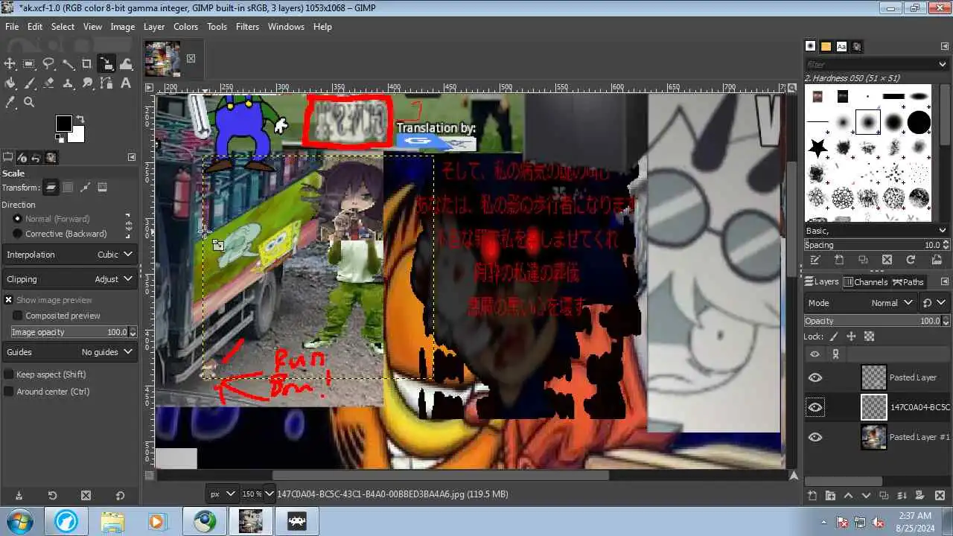
Task: Select the Zoom magnifier tool
Action: pos(29,103)
